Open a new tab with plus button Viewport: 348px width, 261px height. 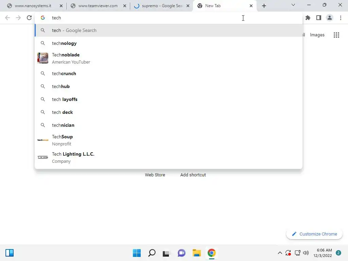264,6
